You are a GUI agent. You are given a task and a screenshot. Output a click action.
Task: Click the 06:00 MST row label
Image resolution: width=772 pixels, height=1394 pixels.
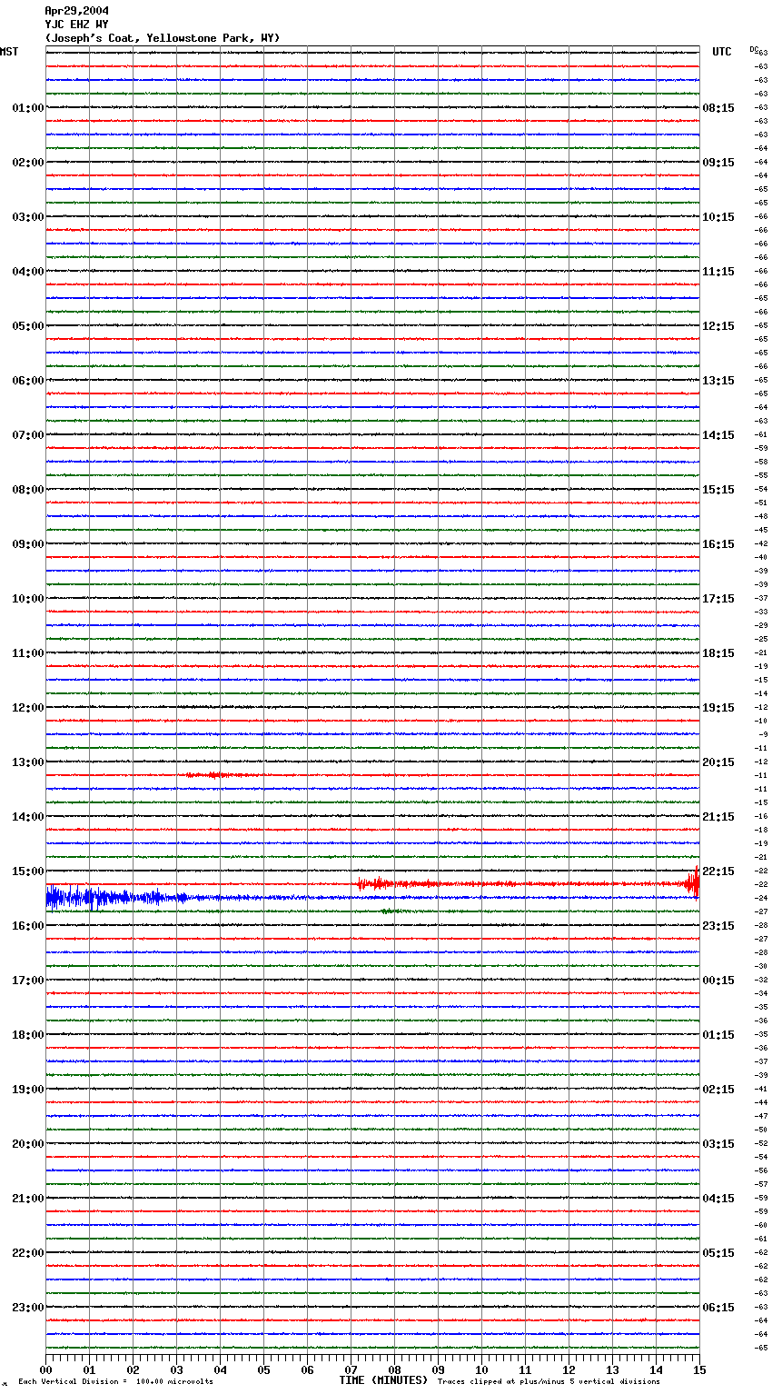28,381
